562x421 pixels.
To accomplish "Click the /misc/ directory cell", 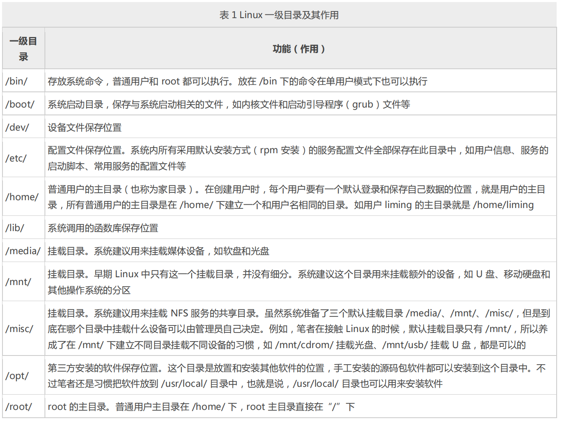I will [23, 328].
